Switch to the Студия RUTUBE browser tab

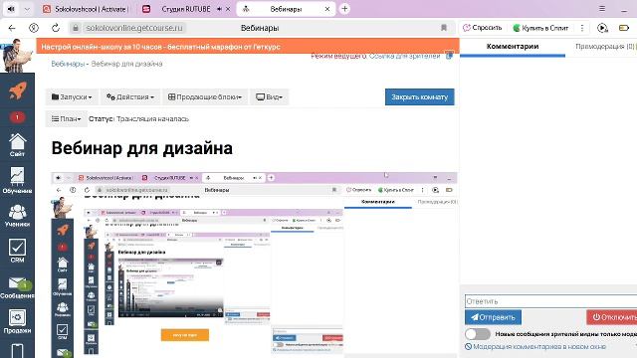(x=185, y=9)
